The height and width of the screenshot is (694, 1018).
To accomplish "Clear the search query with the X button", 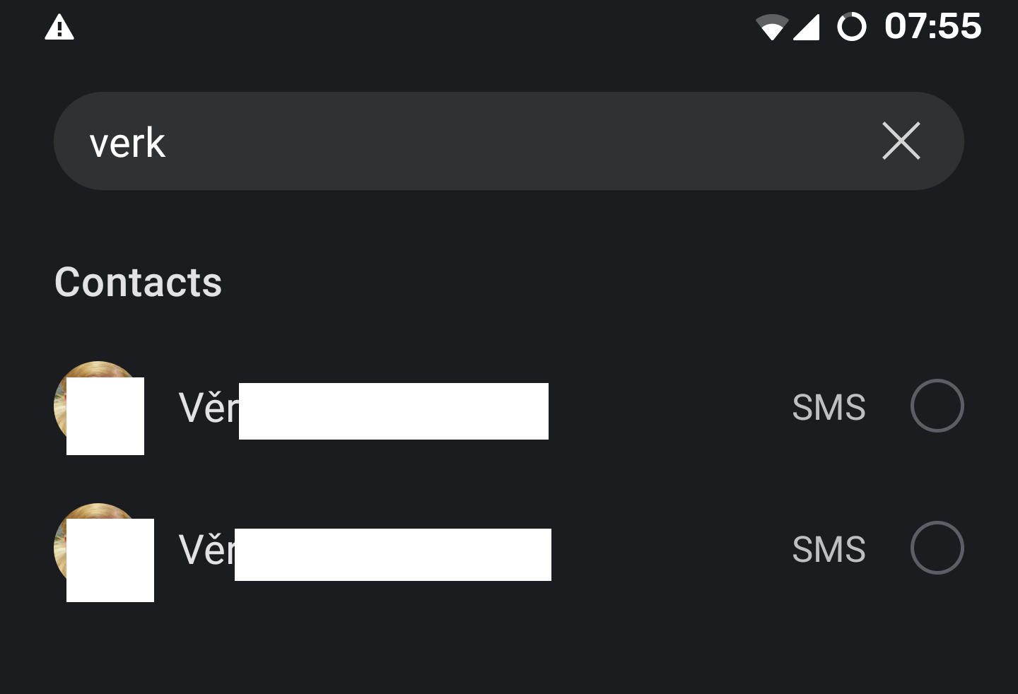I will pyautogui.click(x=901, y=141).
